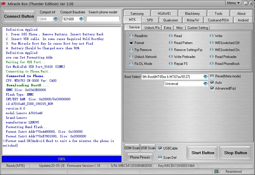Click the 100% progress bar
Image resolution: width=255 pixels, height=175 pixels.
click(62, 159)
